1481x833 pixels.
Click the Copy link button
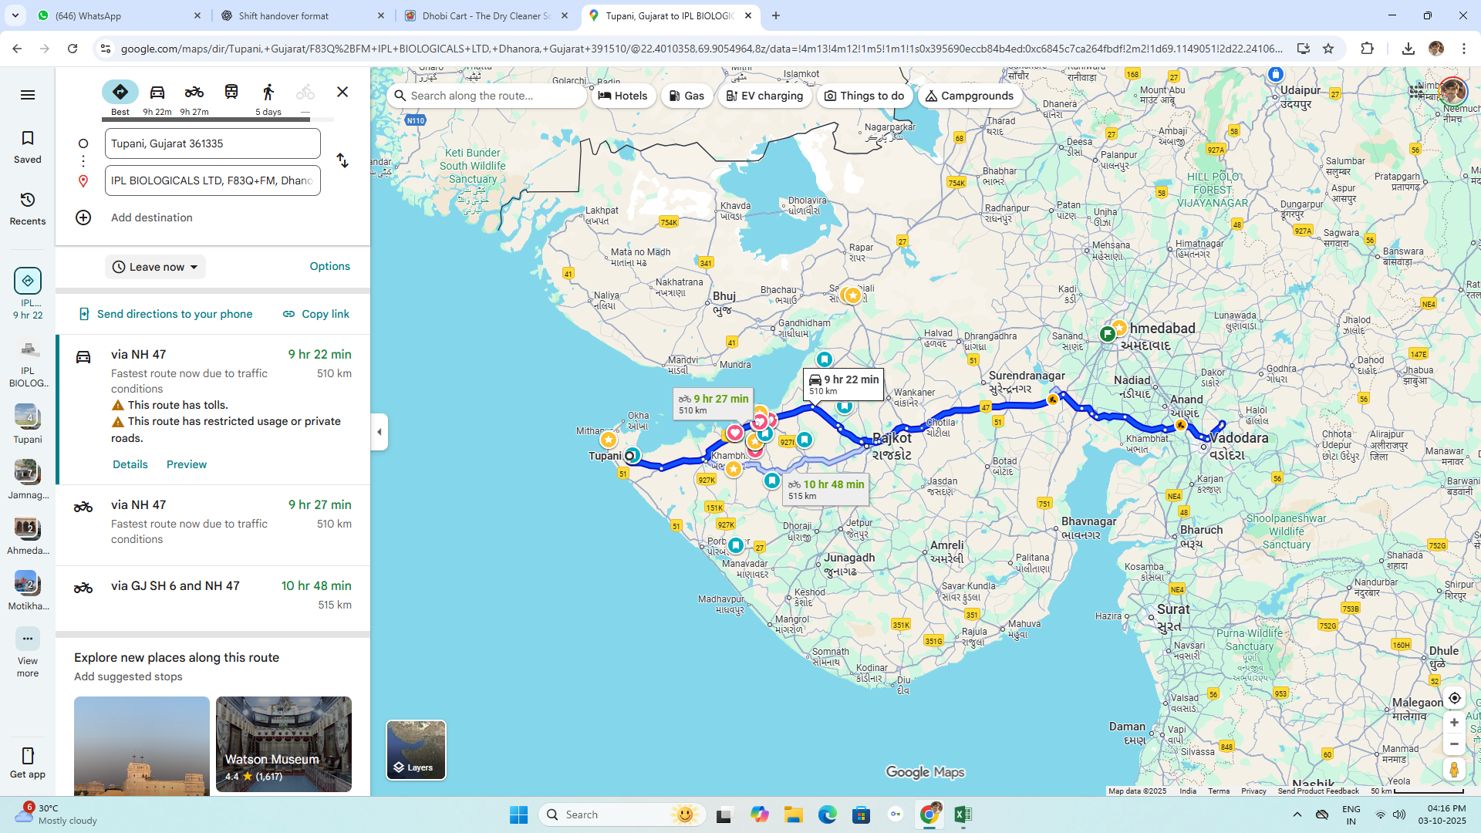click(316, 314)
